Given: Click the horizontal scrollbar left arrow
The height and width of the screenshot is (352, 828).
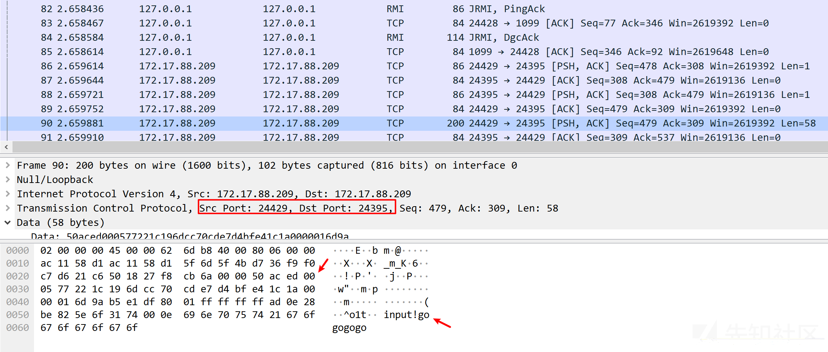Looking at the screenshot, I should click(x=6, y=147).
